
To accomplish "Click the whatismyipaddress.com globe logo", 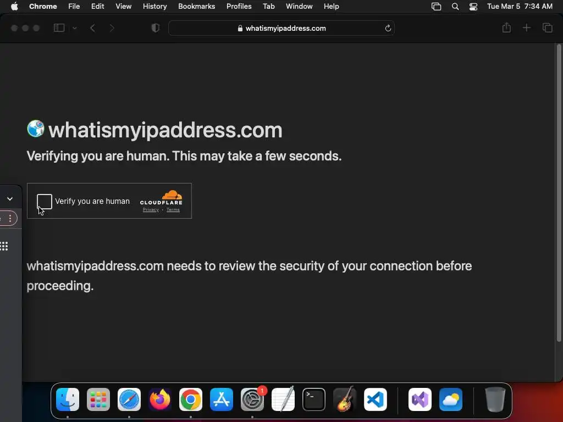I will pos(36,129).
